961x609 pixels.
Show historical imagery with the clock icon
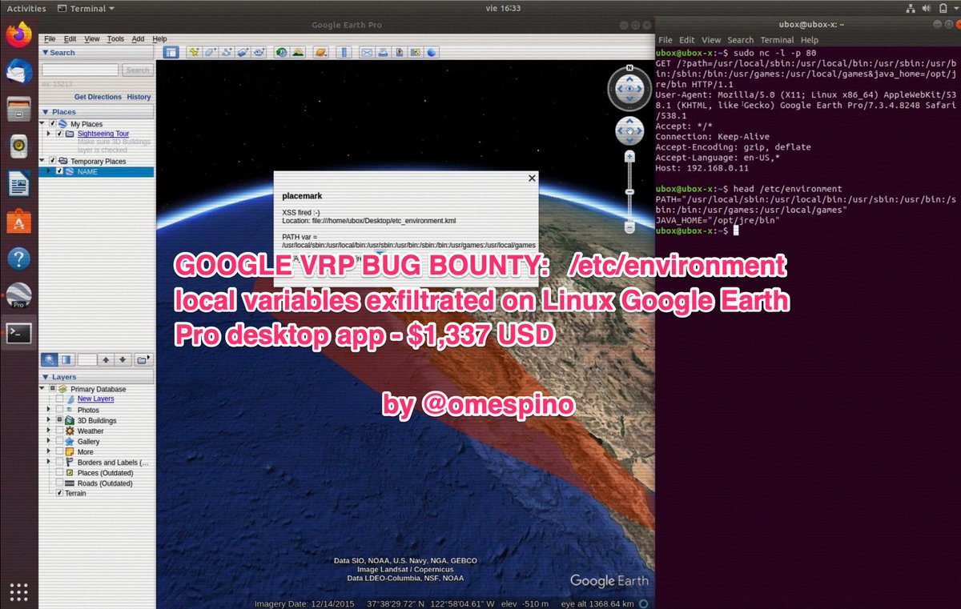click(282, 53)
